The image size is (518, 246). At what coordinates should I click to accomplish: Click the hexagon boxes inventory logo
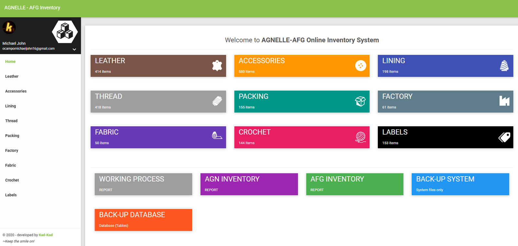[65, 32]
